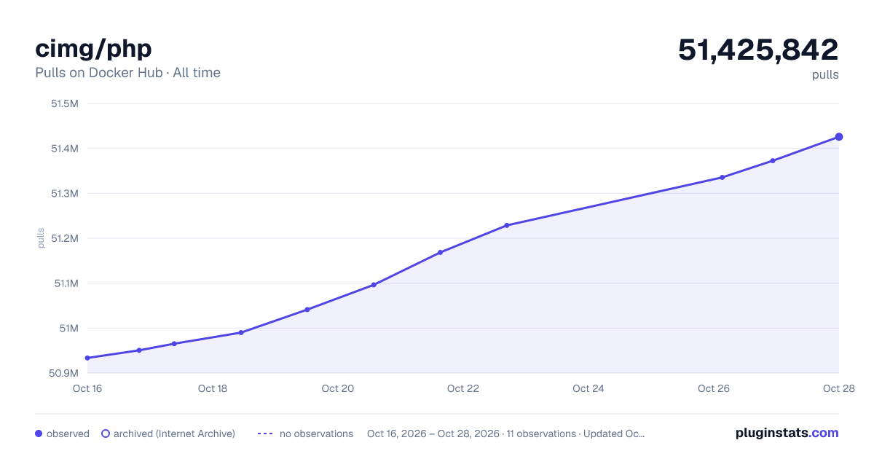
Task: Click the Oct 18 x-axis label
Action: (x=213, y=388)
